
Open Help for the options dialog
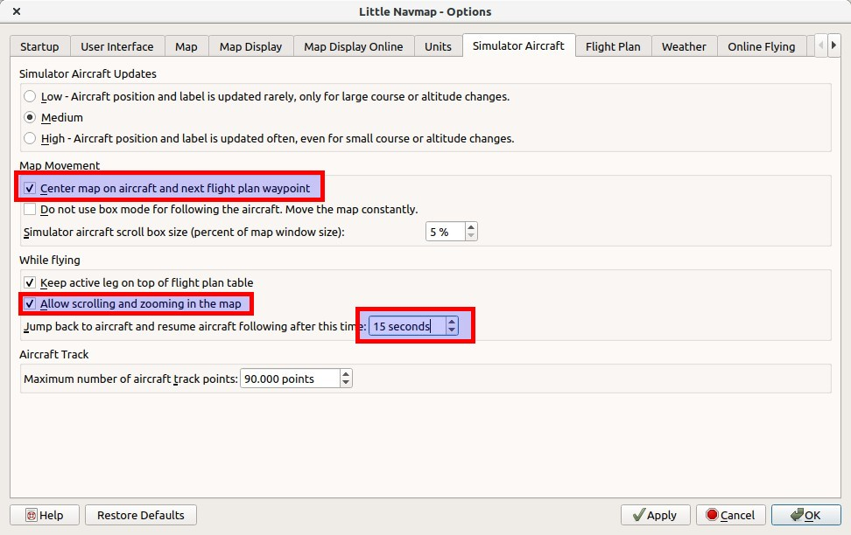pyautogui.click(x=45, y=515)
